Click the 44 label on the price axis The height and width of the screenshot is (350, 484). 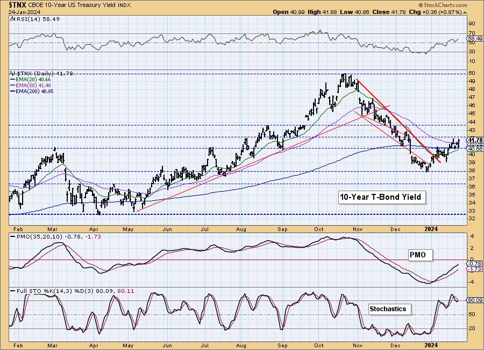pos(472,122)
